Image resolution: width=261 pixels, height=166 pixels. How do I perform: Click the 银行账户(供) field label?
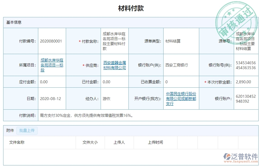click(x=150, y=65)
